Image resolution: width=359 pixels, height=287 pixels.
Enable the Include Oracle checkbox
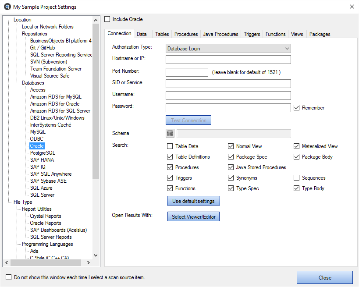point(107,19)
